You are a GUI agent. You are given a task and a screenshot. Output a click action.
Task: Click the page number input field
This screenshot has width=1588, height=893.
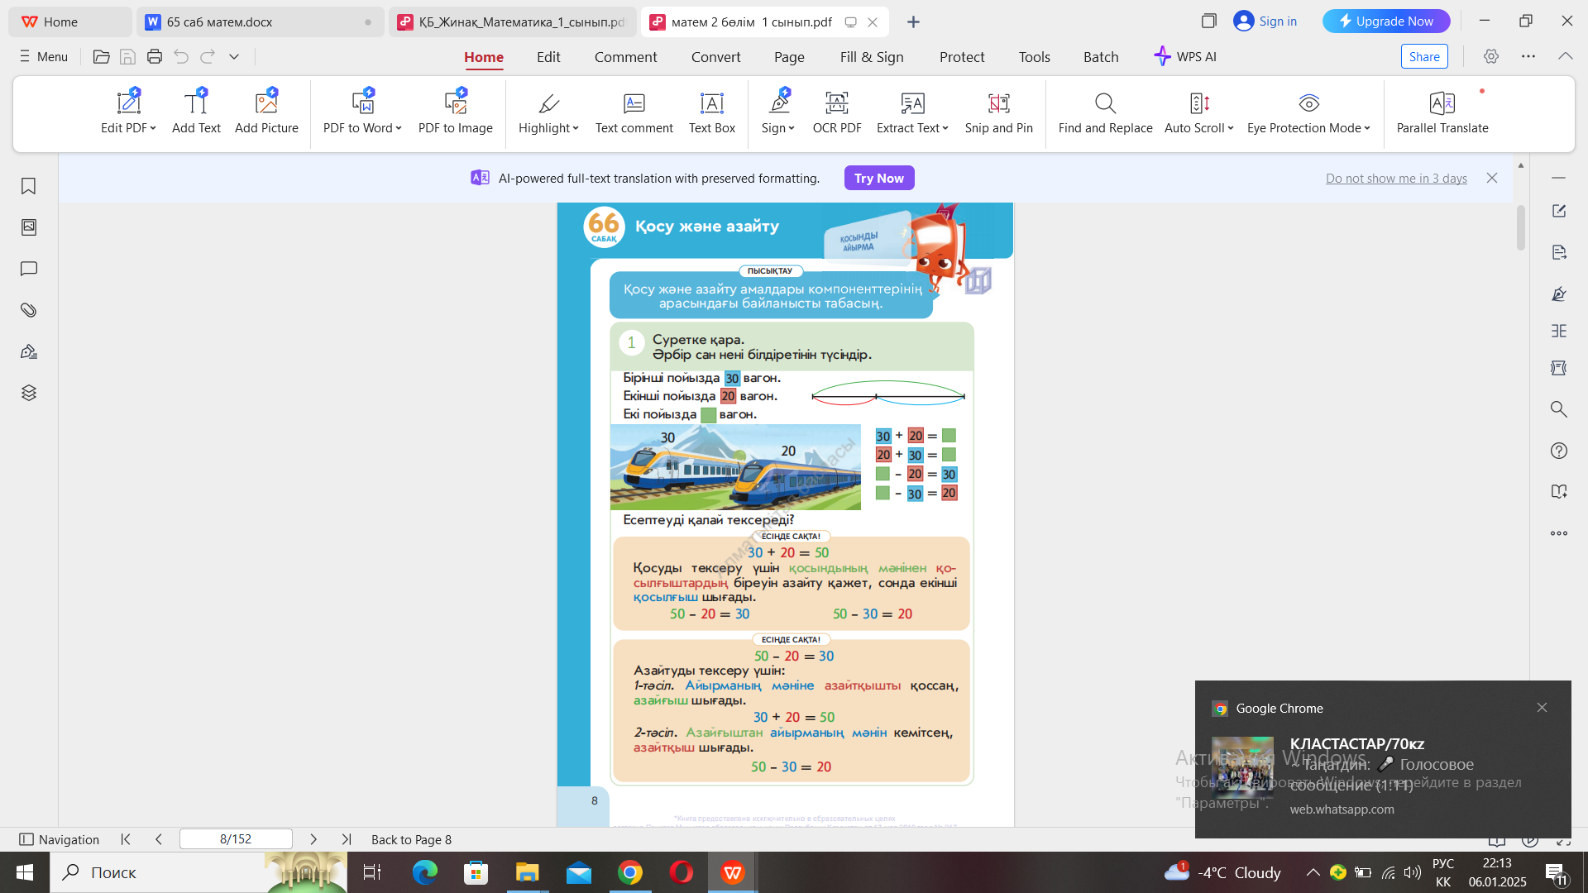(236, 839)
